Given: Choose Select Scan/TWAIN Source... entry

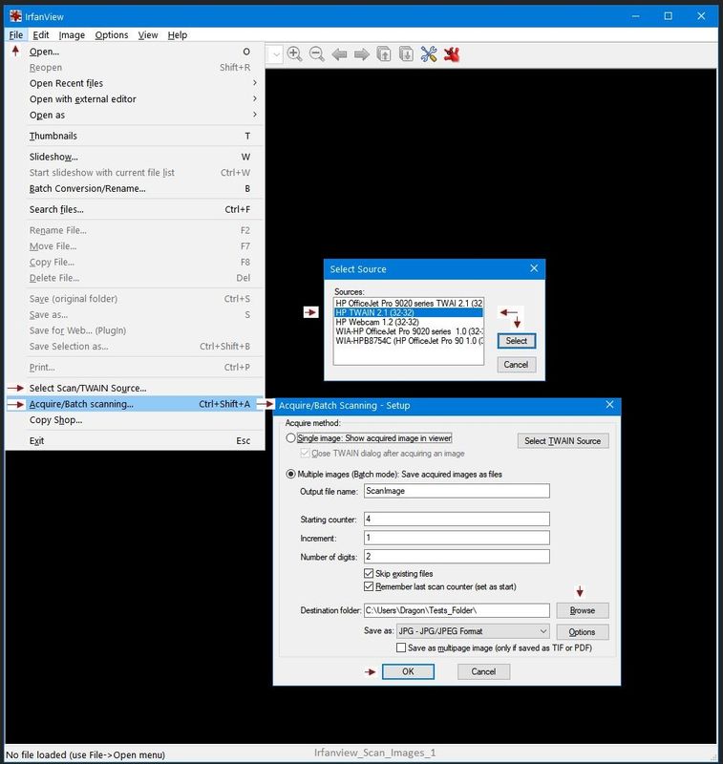Looking at the screenshot, I should tap(135, 389).
